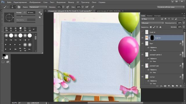Viewport: 186px width, 104px height.
Task: Create a new layer icon
Action: click(x=177, y=86)
